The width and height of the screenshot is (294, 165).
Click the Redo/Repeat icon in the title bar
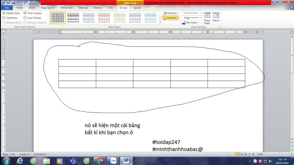[25, 2]
